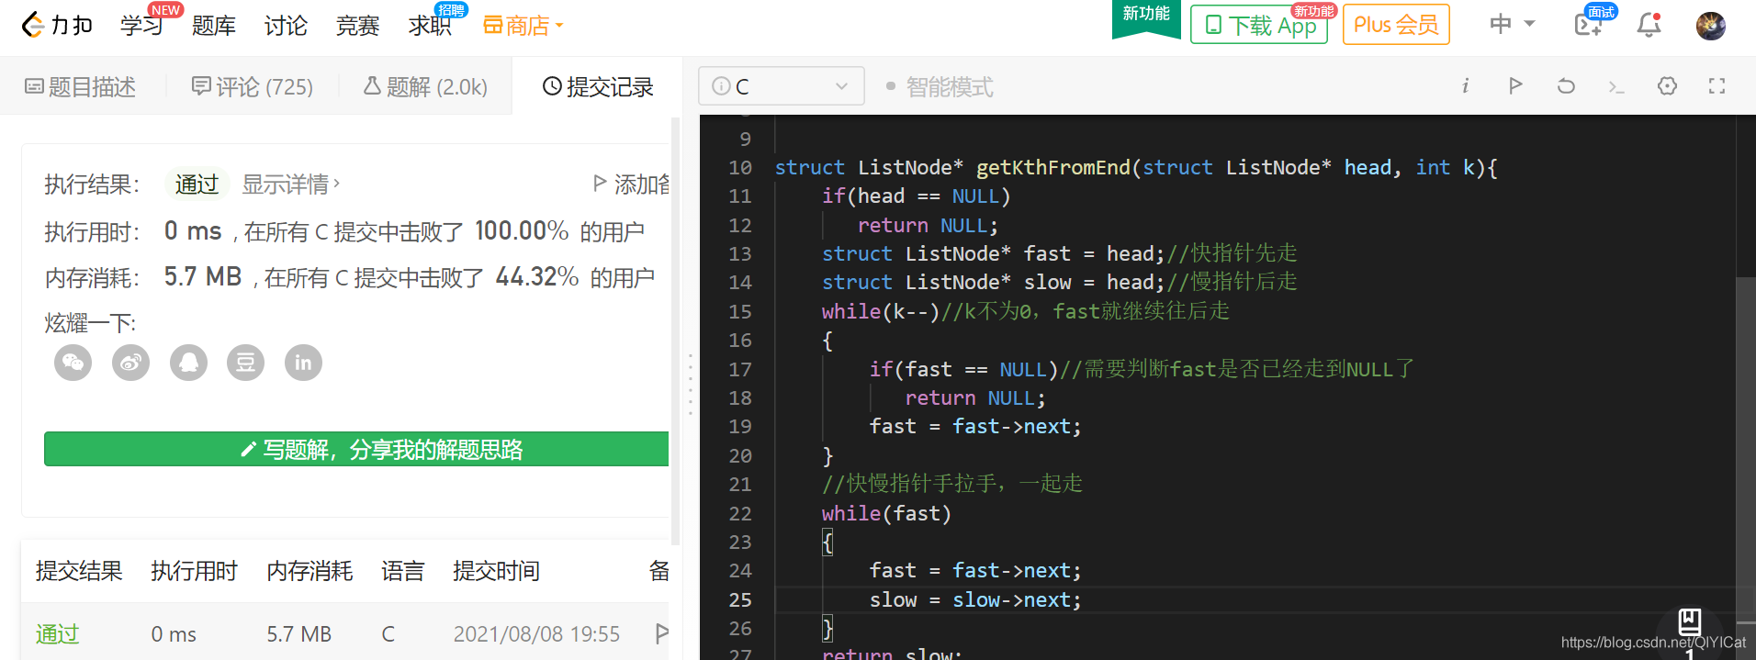Share result to Weibo
The width and height of the screenshot is (1756, 660).
(130, 363)
